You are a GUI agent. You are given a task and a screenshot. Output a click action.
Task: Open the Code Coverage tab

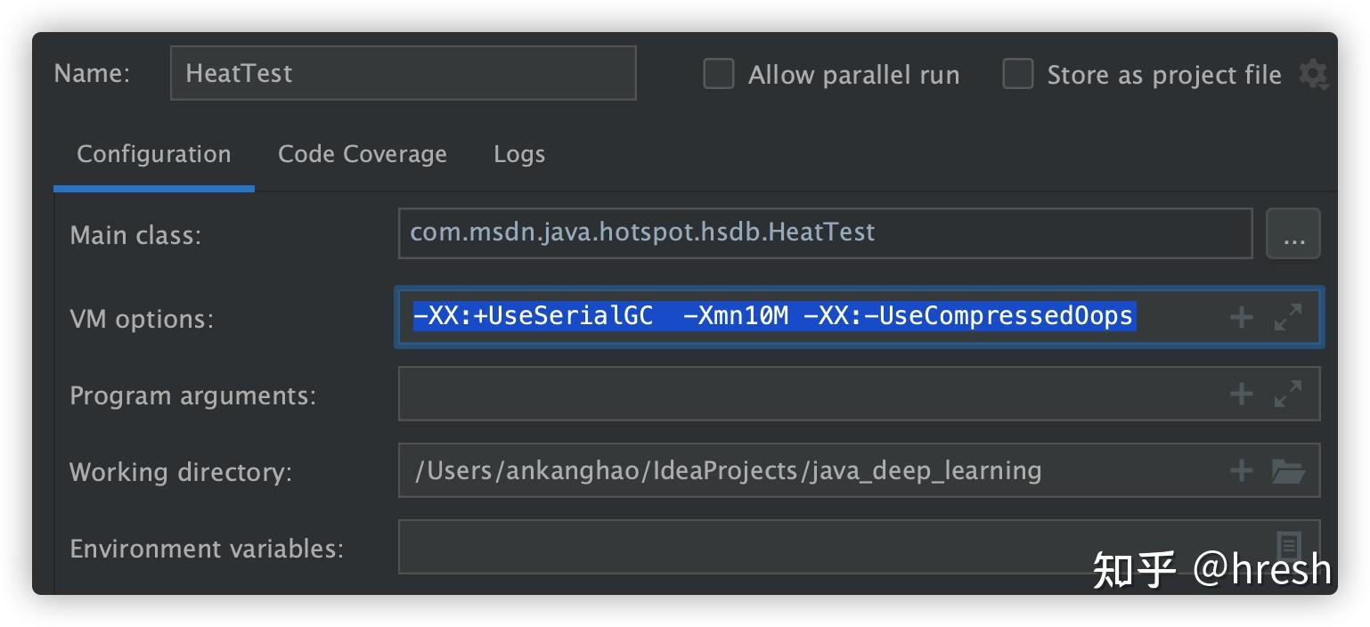click(363, 154)
